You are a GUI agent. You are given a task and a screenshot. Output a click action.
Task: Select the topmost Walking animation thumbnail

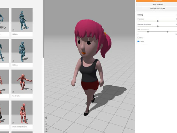point(22,20)
